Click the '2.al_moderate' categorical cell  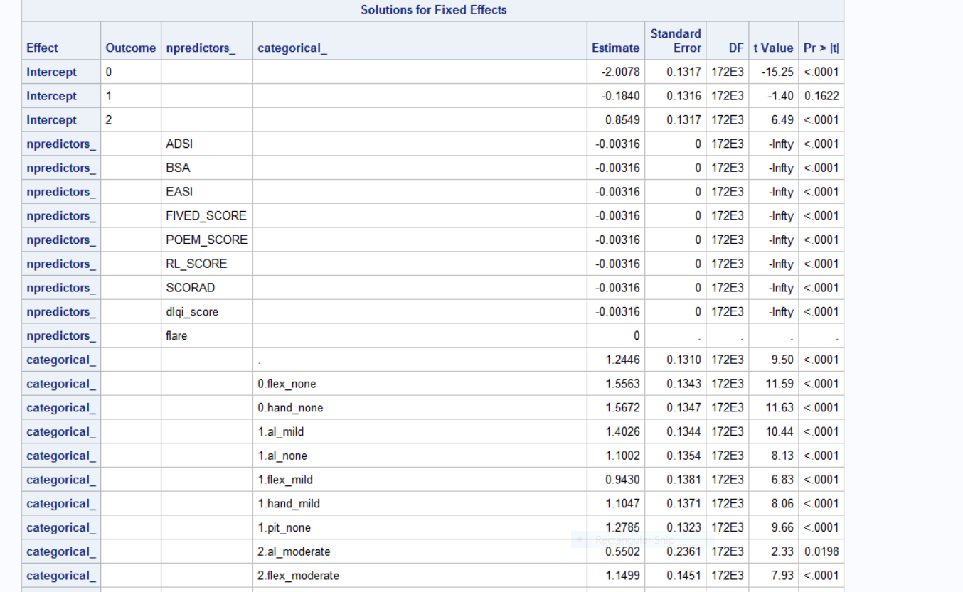coord(294,551)
